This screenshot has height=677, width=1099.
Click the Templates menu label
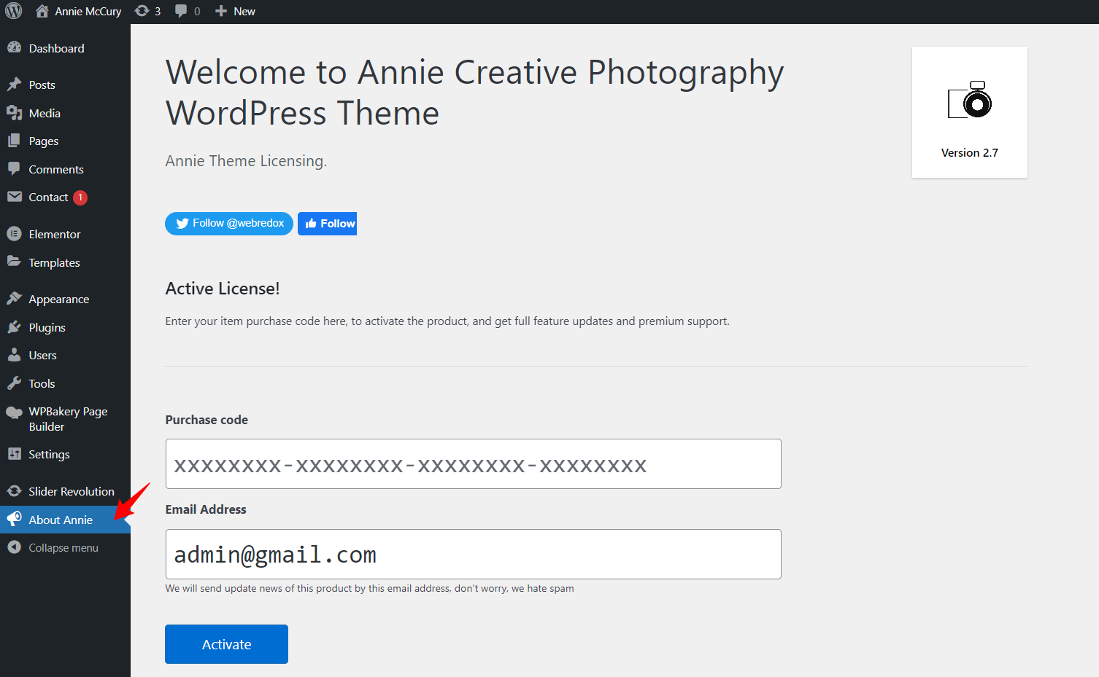(54, 263)
